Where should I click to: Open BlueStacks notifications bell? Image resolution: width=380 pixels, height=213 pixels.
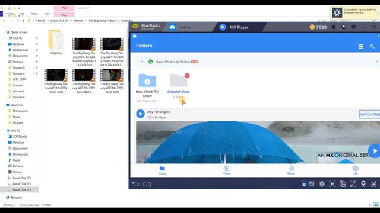click(x=334, y=27)
